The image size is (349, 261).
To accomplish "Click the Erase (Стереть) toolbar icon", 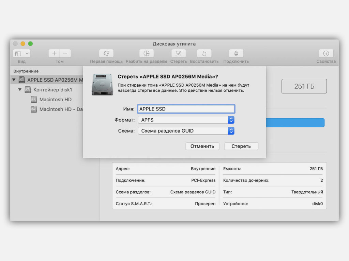I will 178,54.
